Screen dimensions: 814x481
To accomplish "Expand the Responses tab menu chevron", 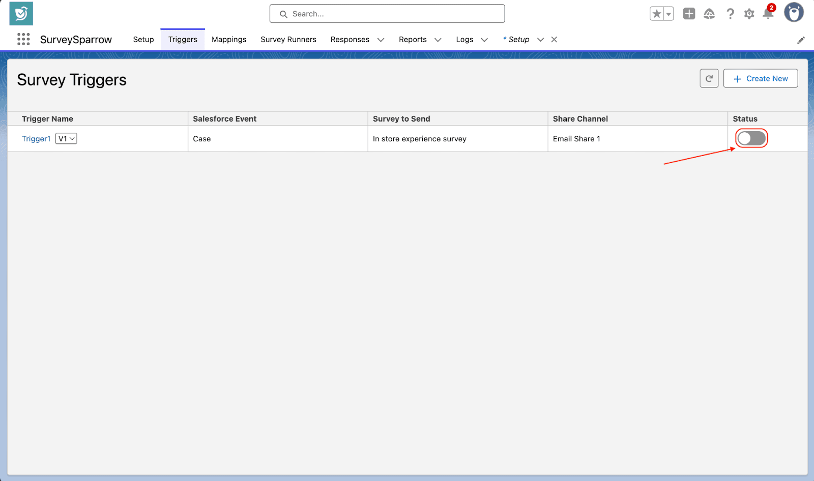I will point(381,40).
